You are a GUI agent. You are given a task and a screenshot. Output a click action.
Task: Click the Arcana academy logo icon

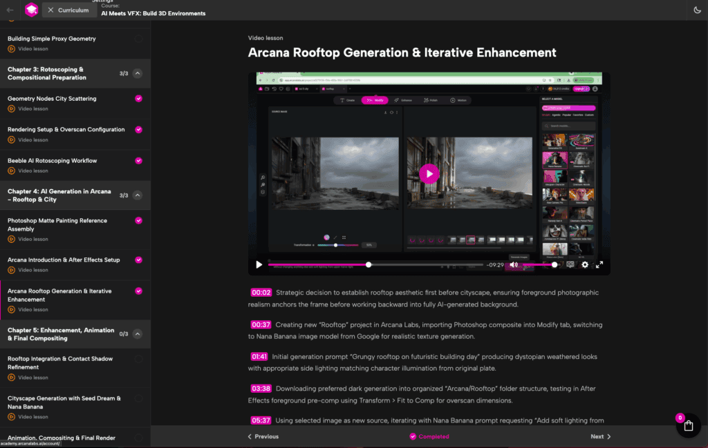[32, 10]
